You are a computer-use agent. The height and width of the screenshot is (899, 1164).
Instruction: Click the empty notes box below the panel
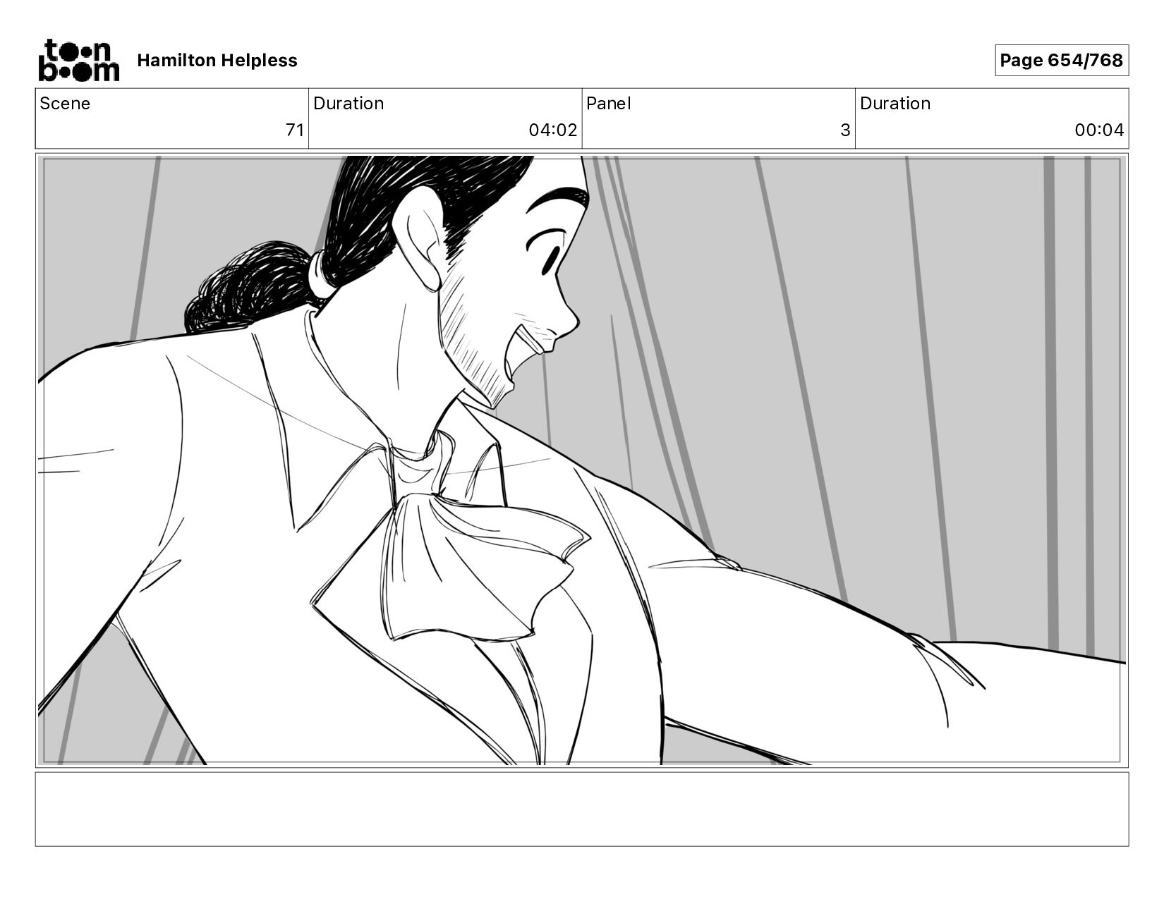pos(582,809)
